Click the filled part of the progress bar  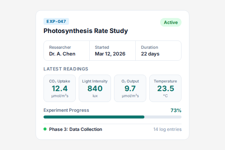[x=94, y=117]
